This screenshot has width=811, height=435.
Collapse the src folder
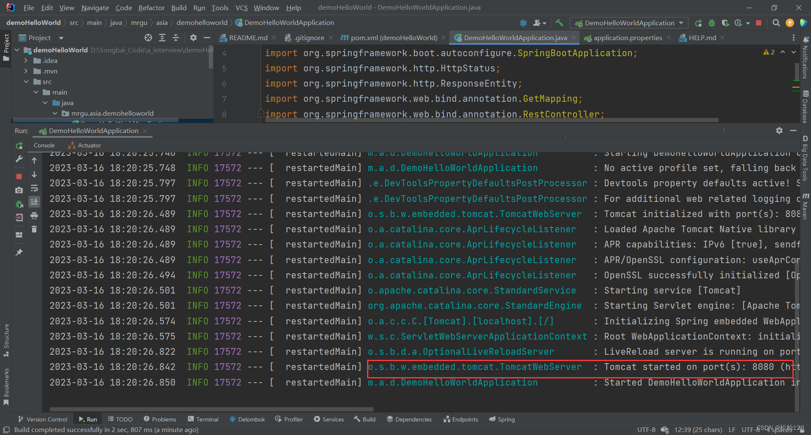click(26, 82)
